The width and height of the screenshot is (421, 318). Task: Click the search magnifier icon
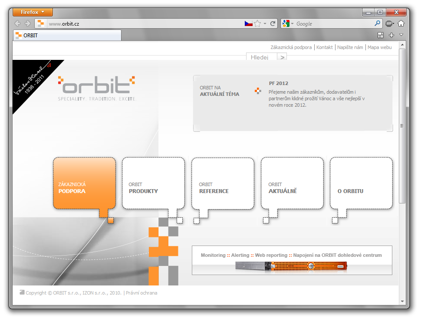click(x=377, y=23)
